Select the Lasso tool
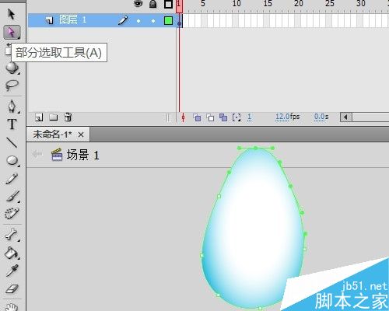 pos(12,86)
